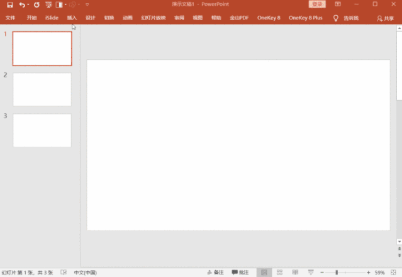Switch to the 插入 tab

pos(72,18)
